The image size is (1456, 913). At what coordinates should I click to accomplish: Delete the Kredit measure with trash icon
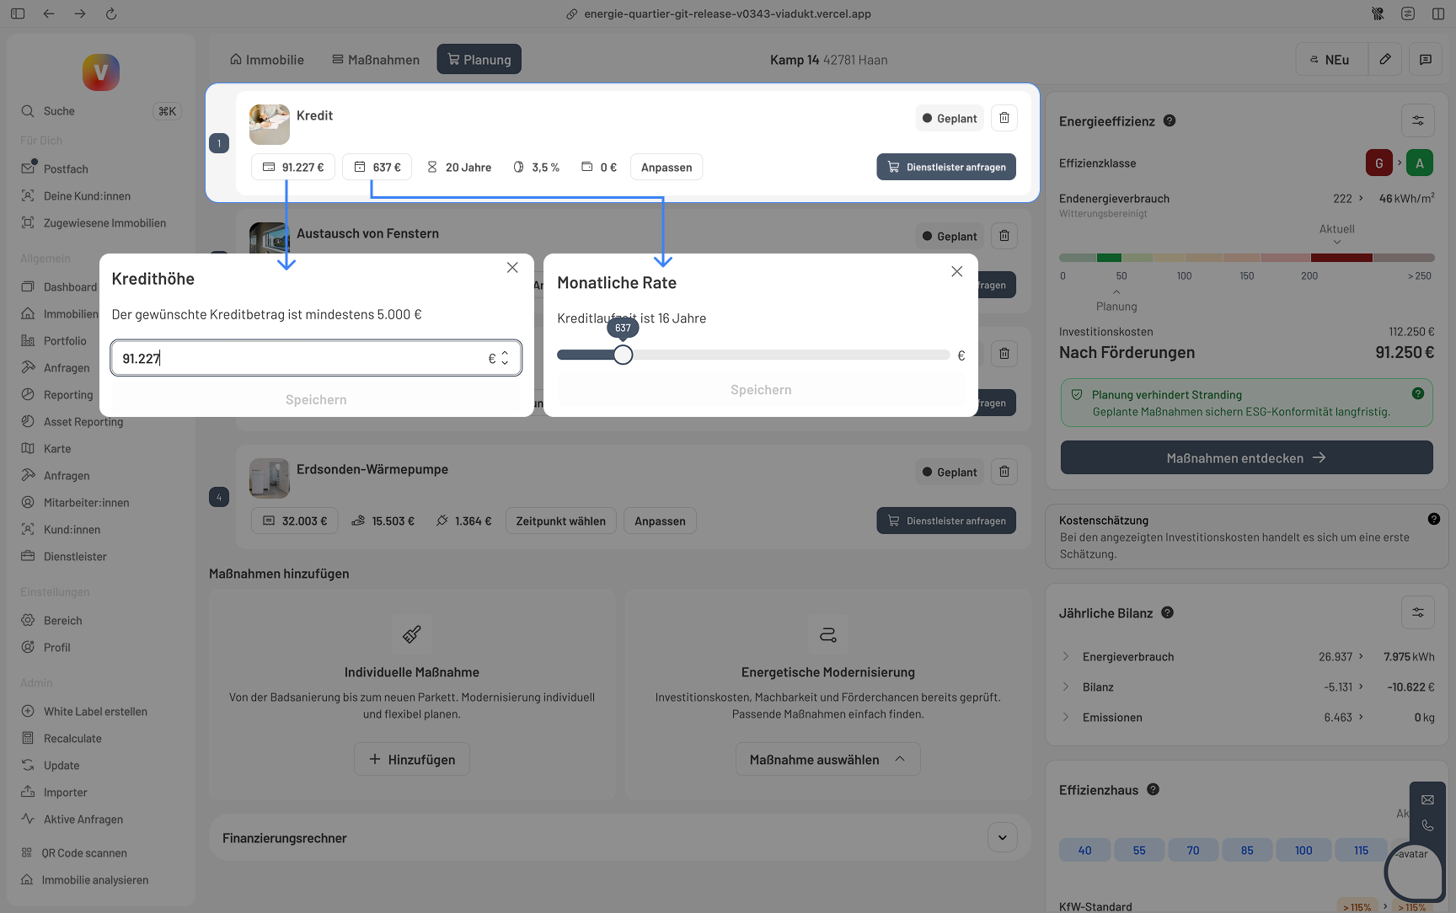tap(1004, 118)
